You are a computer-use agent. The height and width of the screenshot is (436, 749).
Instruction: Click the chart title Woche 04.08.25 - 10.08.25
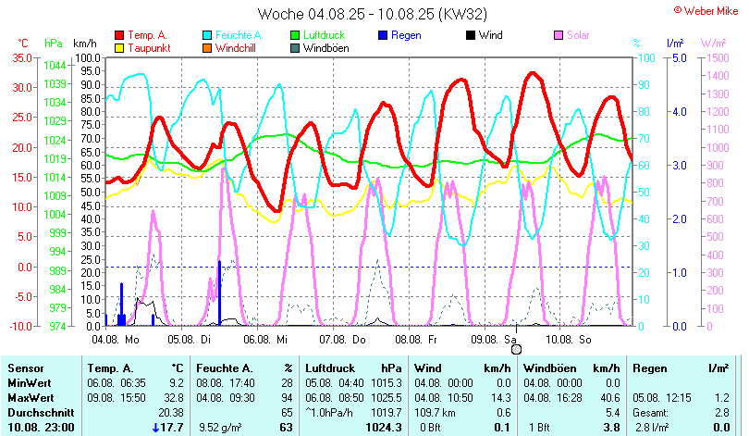pyautogui.click(x=373, y=14)
